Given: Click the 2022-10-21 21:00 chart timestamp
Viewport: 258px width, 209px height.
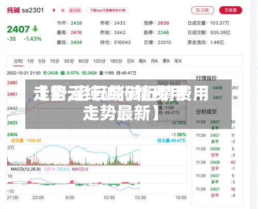Looking at the screenshot, I should coord(24,73).
